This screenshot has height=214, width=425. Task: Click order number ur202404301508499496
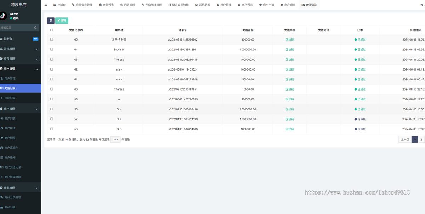(183, 109)
